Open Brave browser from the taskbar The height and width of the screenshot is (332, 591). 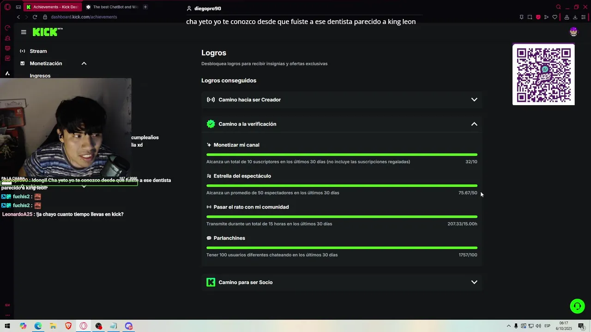[68, 326]
